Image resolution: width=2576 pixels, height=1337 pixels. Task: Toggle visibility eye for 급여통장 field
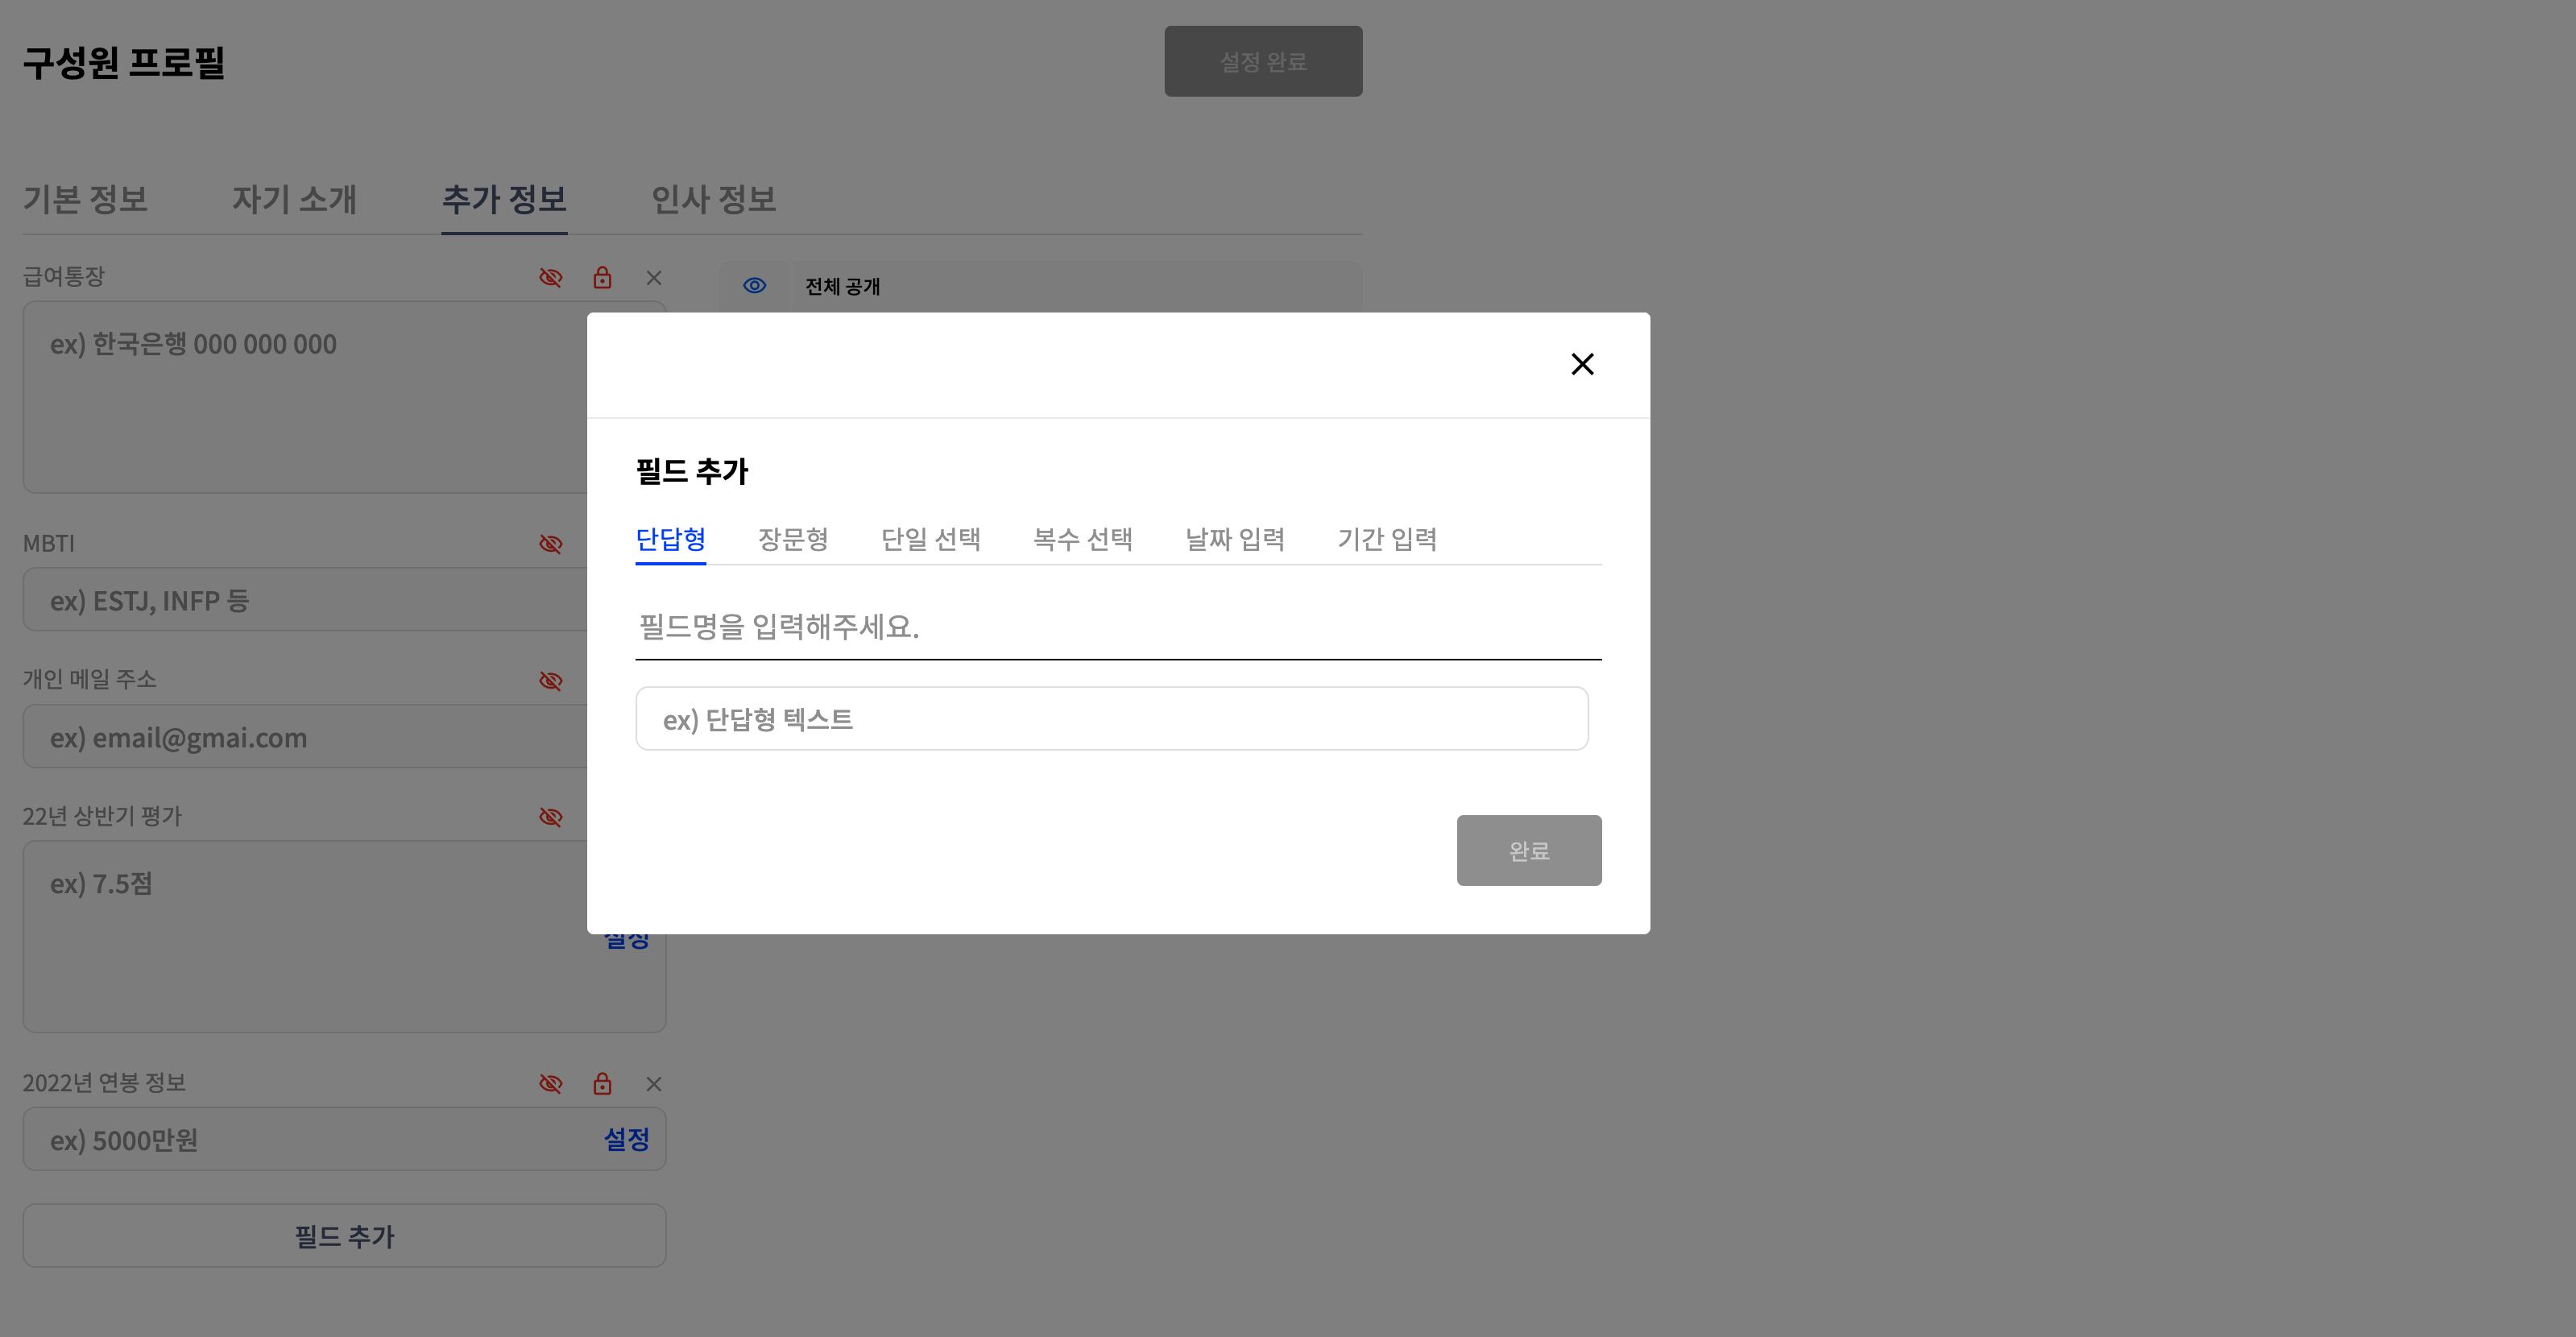(551, 278)
